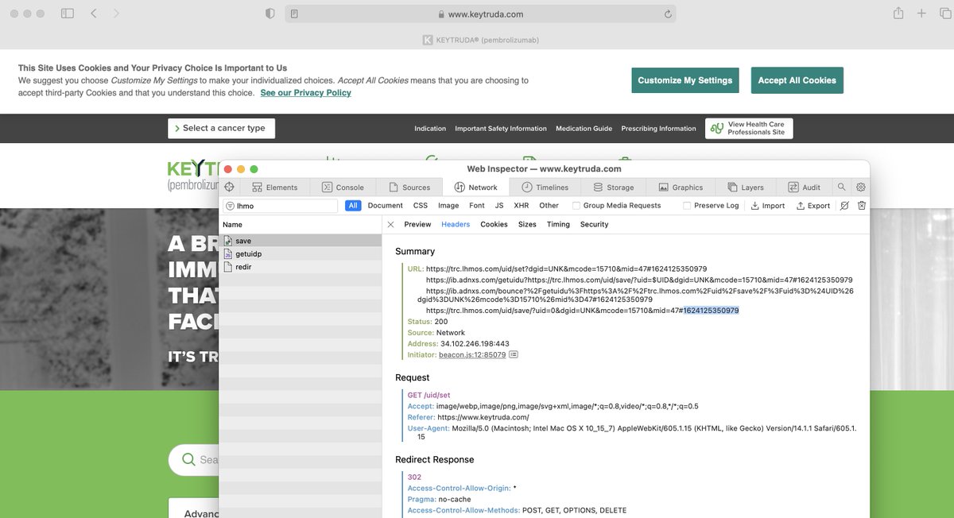The height and width of the screenshot is (518, 954).
Task: Open the Preview detail tab
Action: (x=417, y=225)
